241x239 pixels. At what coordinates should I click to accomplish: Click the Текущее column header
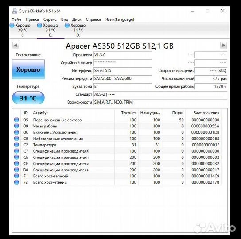tap(127, 113)
